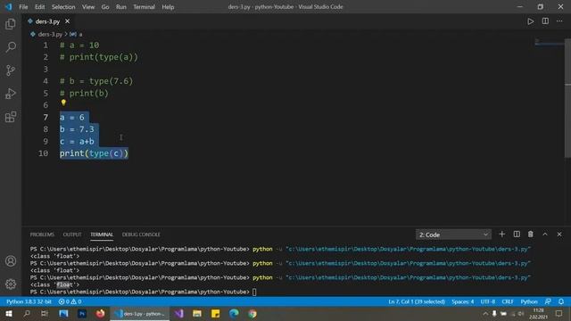Open the Run and Debug view
The height and width of the screenshot is (321, 571).
(11, 94)
